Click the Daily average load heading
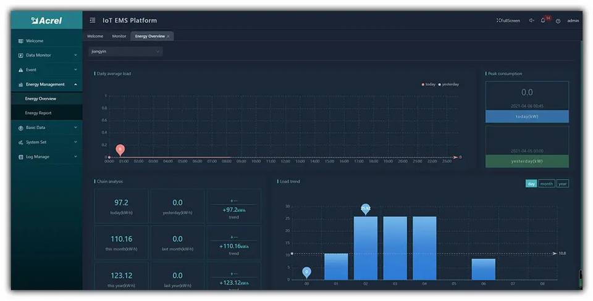593x301 pixels. 114,73
